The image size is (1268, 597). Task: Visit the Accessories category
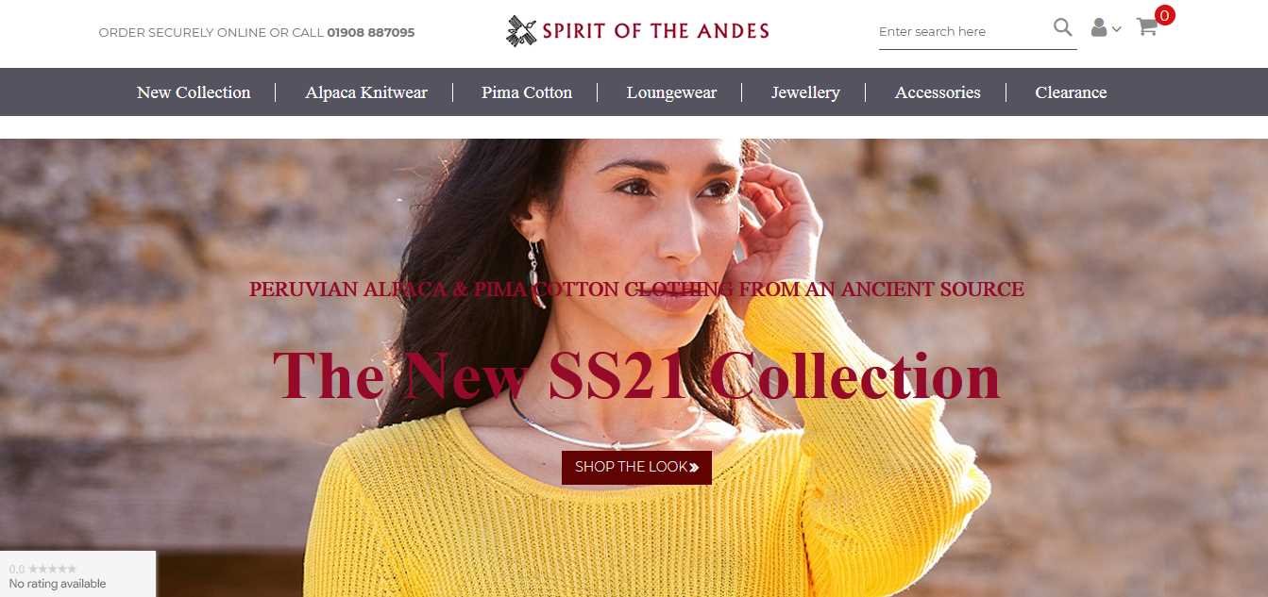(938, 92)
